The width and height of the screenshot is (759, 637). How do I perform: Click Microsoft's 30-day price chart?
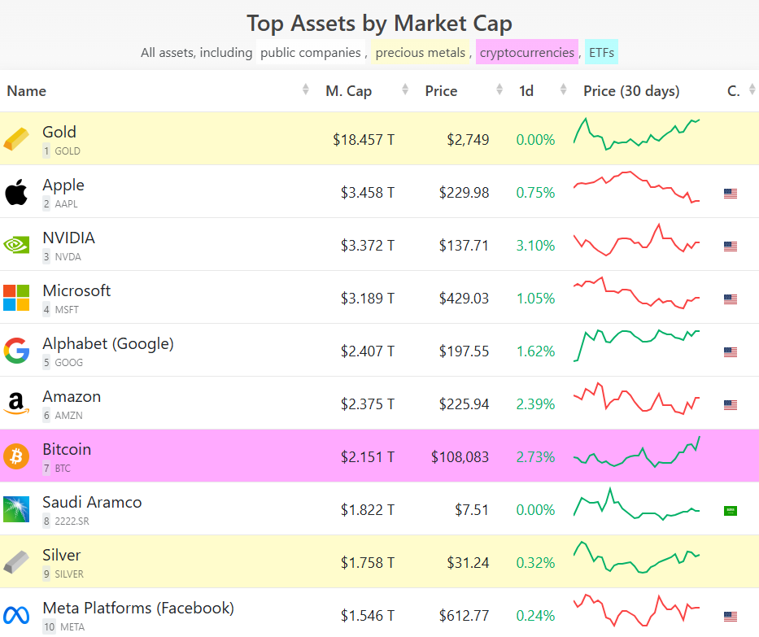pyautogui.click(x=636, y=293)
